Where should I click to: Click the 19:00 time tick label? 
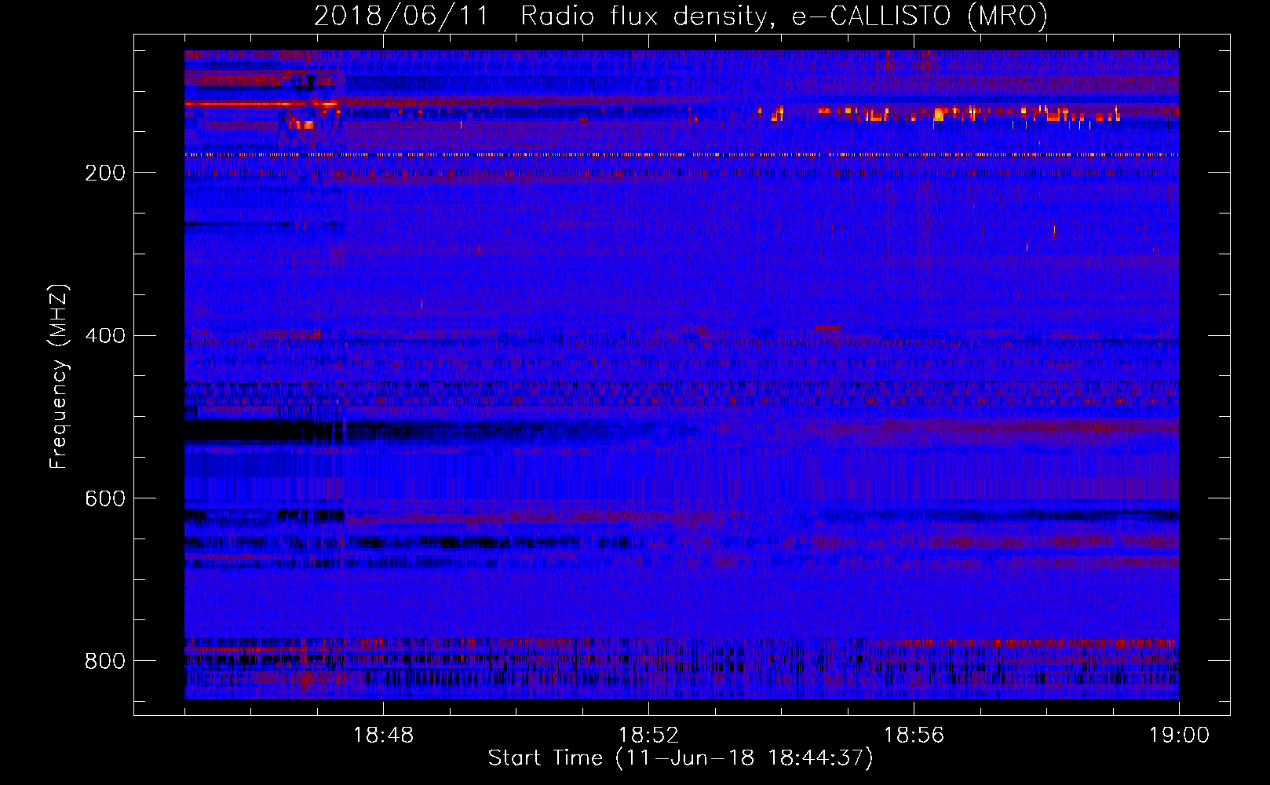[1179, 735]
